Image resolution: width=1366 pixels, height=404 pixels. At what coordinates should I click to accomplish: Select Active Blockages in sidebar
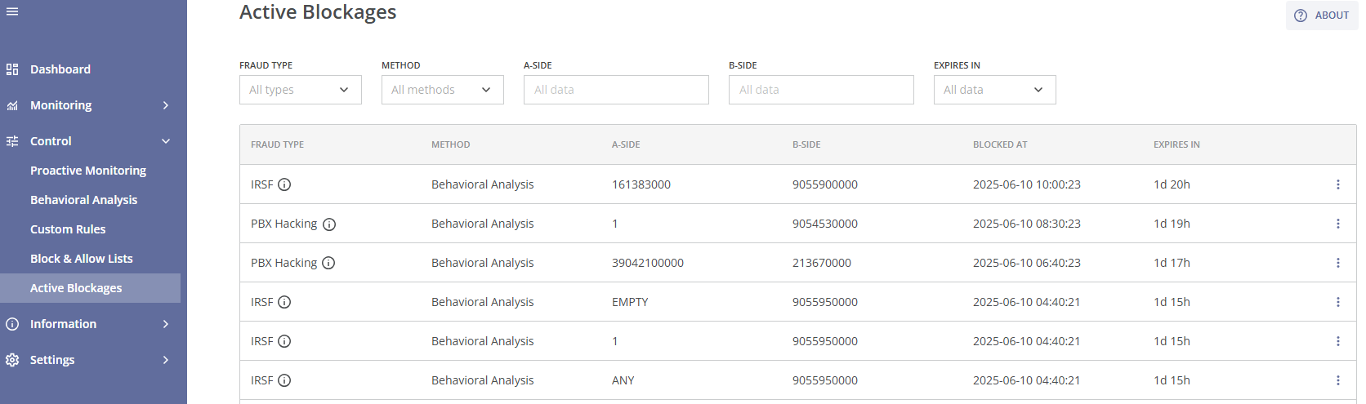tap(90, 288)
